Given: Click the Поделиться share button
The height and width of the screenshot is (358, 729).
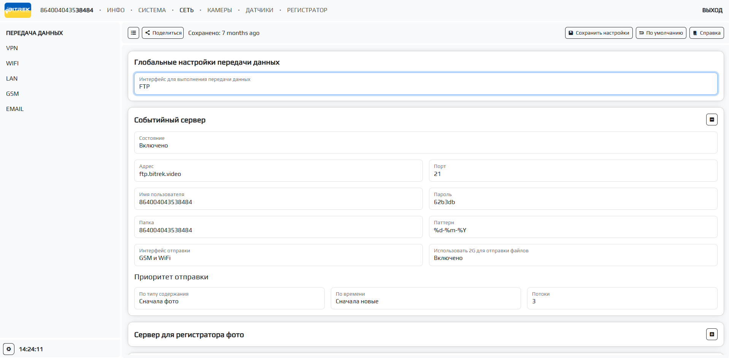Looking at the screenshot, I should point(163,33).
